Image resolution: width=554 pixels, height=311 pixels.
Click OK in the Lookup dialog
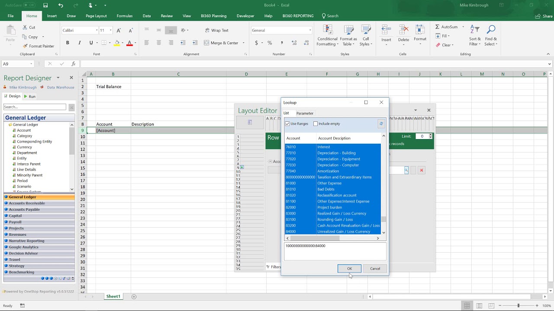click(x=349, y=269)
